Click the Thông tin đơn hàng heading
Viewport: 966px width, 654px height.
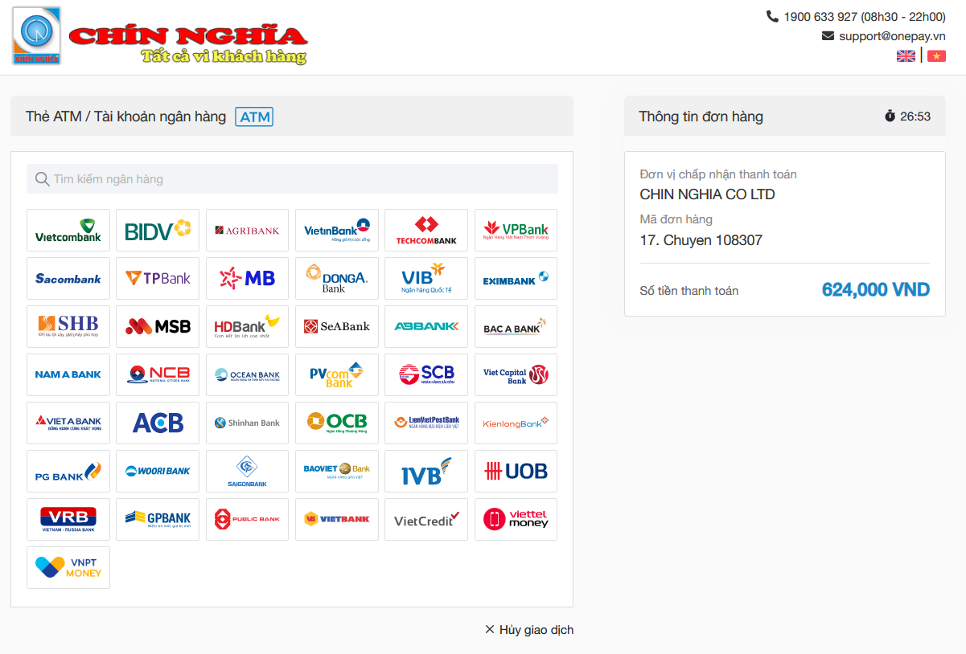pyautogui.click(x=701, y=116)
